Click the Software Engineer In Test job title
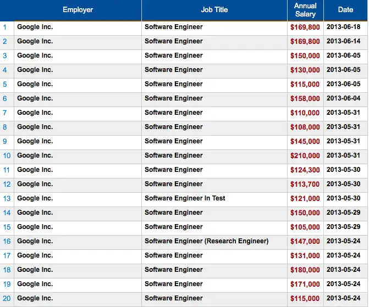The height and width of the screenshot is (307, 369). (185, 198)
